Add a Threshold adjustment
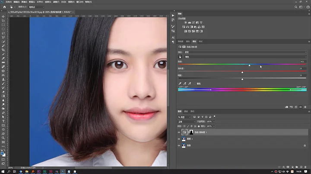 194,31
